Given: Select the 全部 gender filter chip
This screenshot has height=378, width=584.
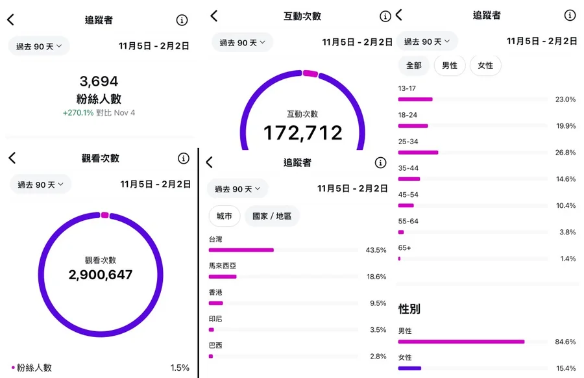Looking at the screenshot, I should click(413, 66).
